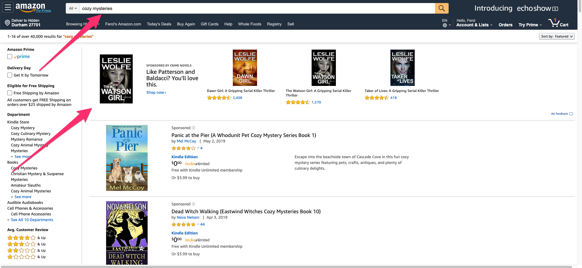Filter by 4 stars & Up
582x268 pixels.
(x=26, y=238)
